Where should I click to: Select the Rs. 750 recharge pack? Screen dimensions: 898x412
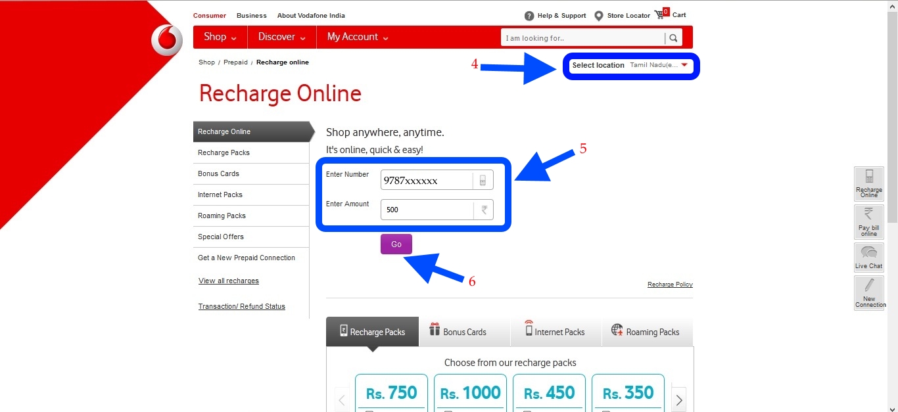click(x=391, y=393)
